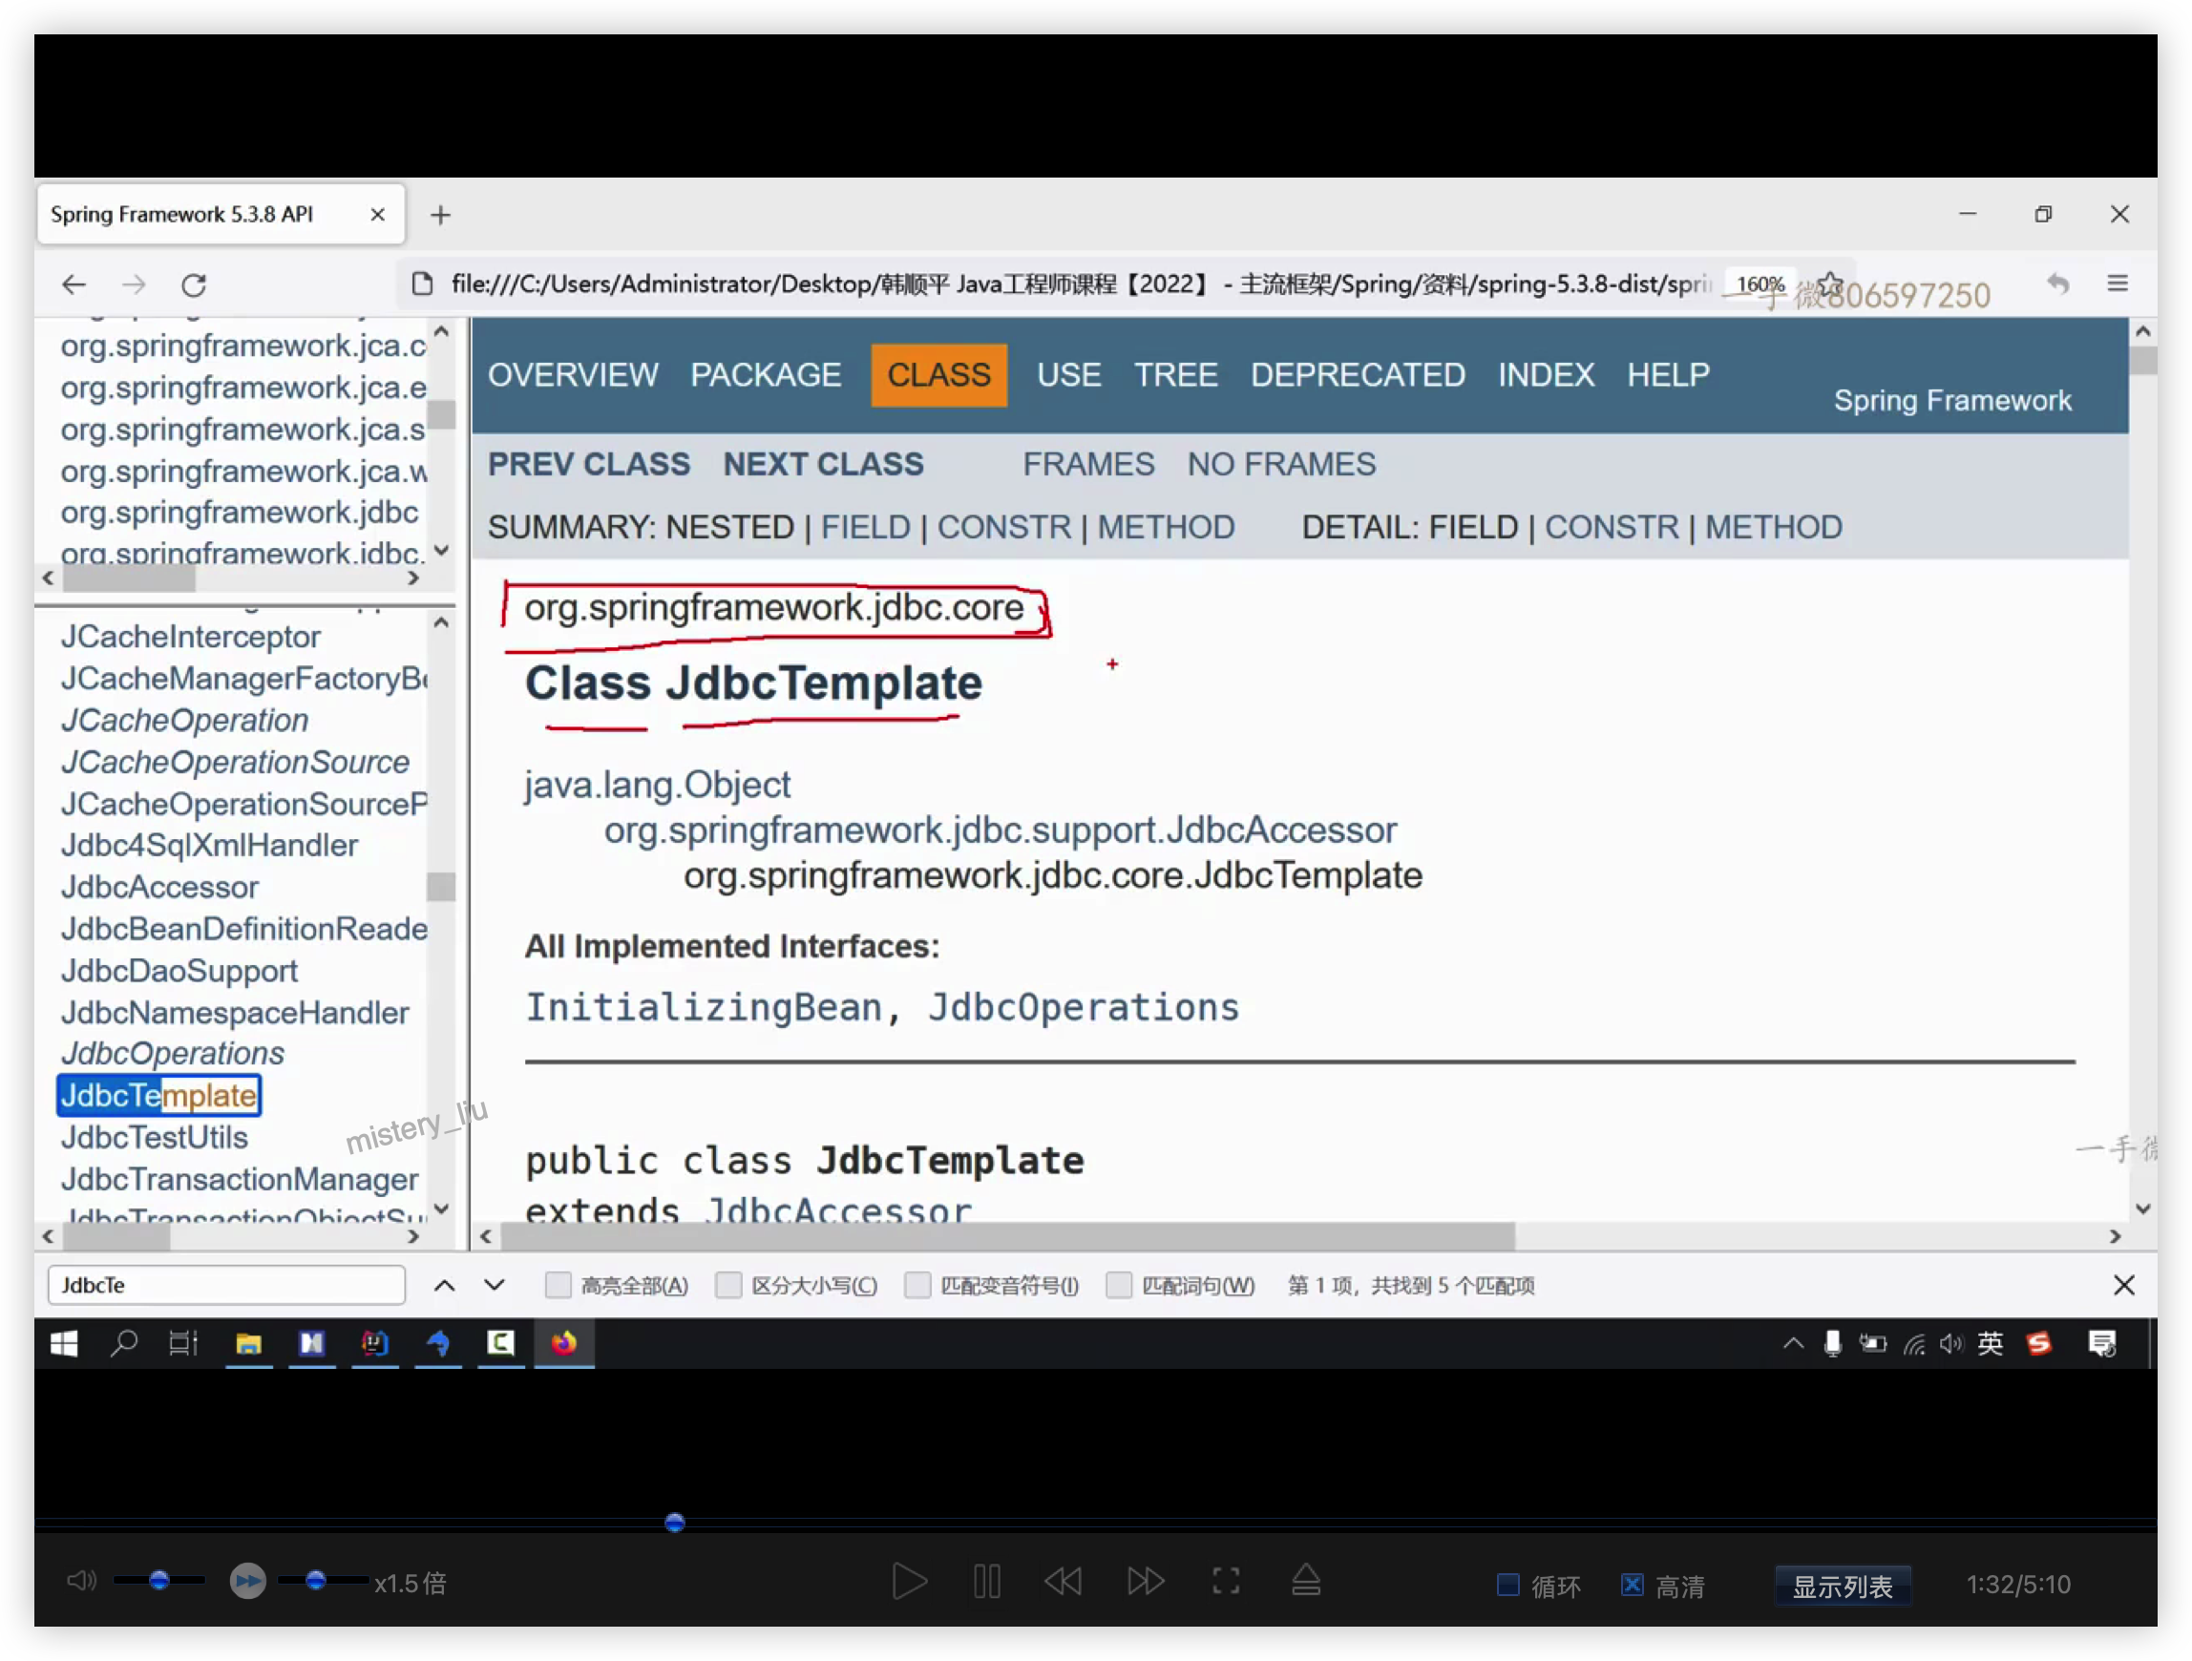Open the notification center icon
Screen dimensions: 2192x1661
(2102, 1344)
